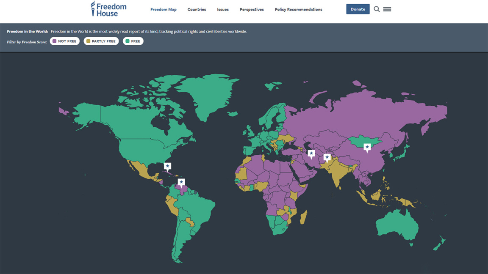Expand the Perspectives navigation menu

252,9
